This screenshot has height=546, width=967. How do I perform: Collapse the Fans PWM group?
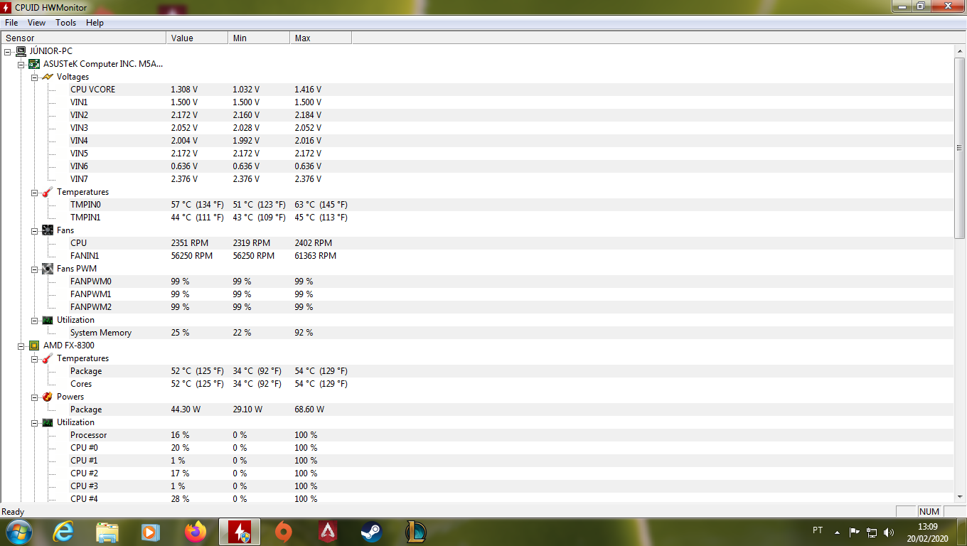coord(35,269)
